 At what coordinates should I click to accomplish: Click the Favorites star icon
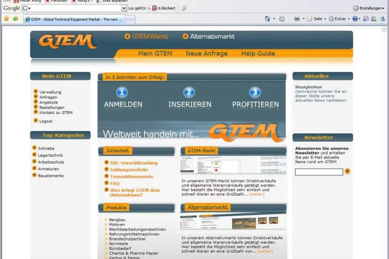coord(7,18)
